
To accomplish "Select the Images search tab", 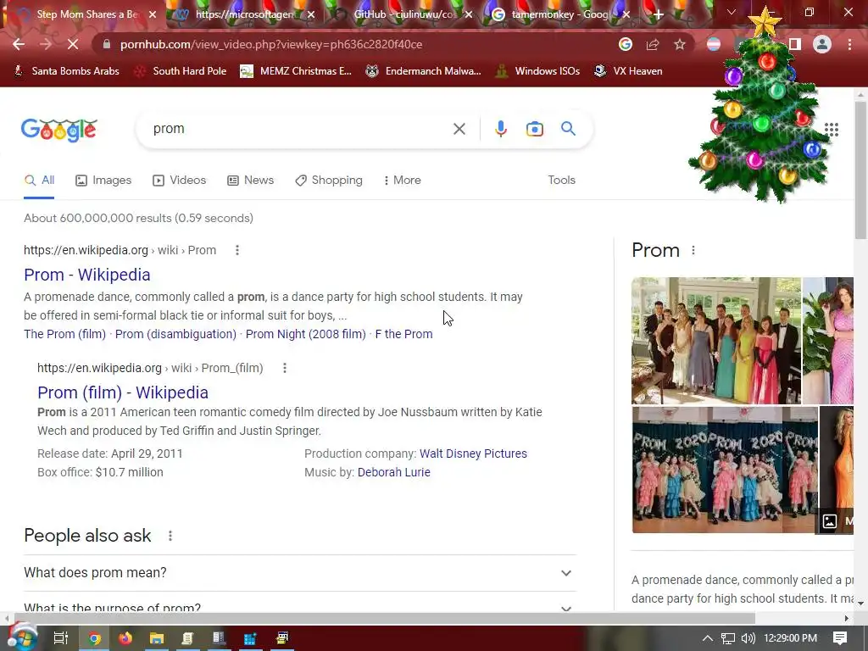I will [x=103, y=181].
